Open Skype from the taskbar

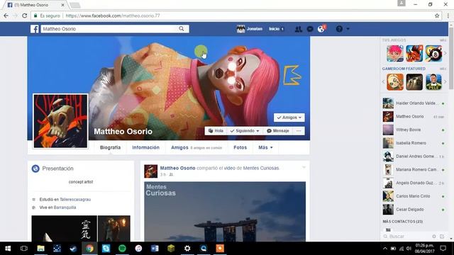pyautogui.click(x=106, y=249)
